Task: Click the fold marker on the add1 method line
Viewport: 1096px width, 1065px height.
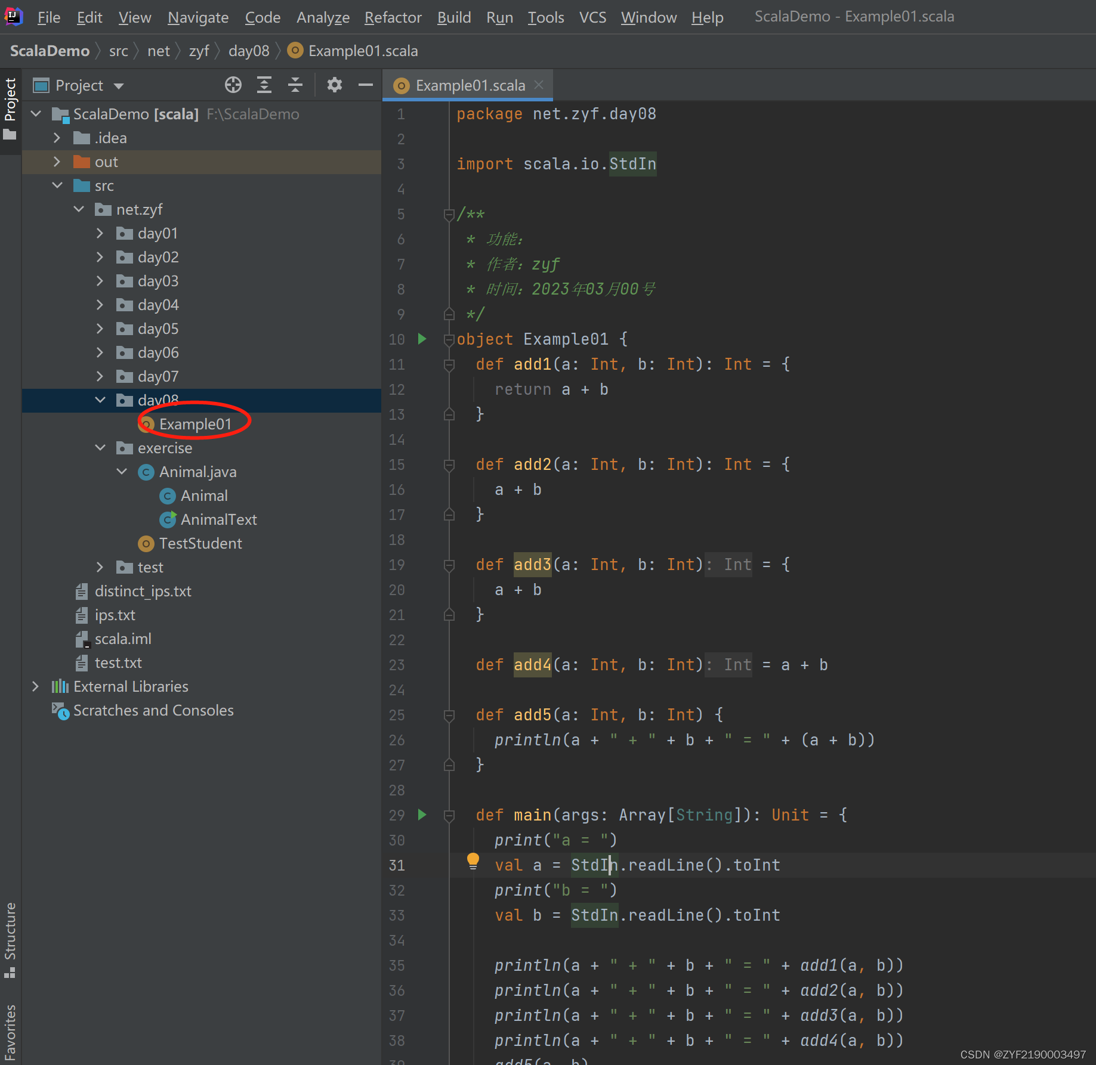Action: coord(449,364)
